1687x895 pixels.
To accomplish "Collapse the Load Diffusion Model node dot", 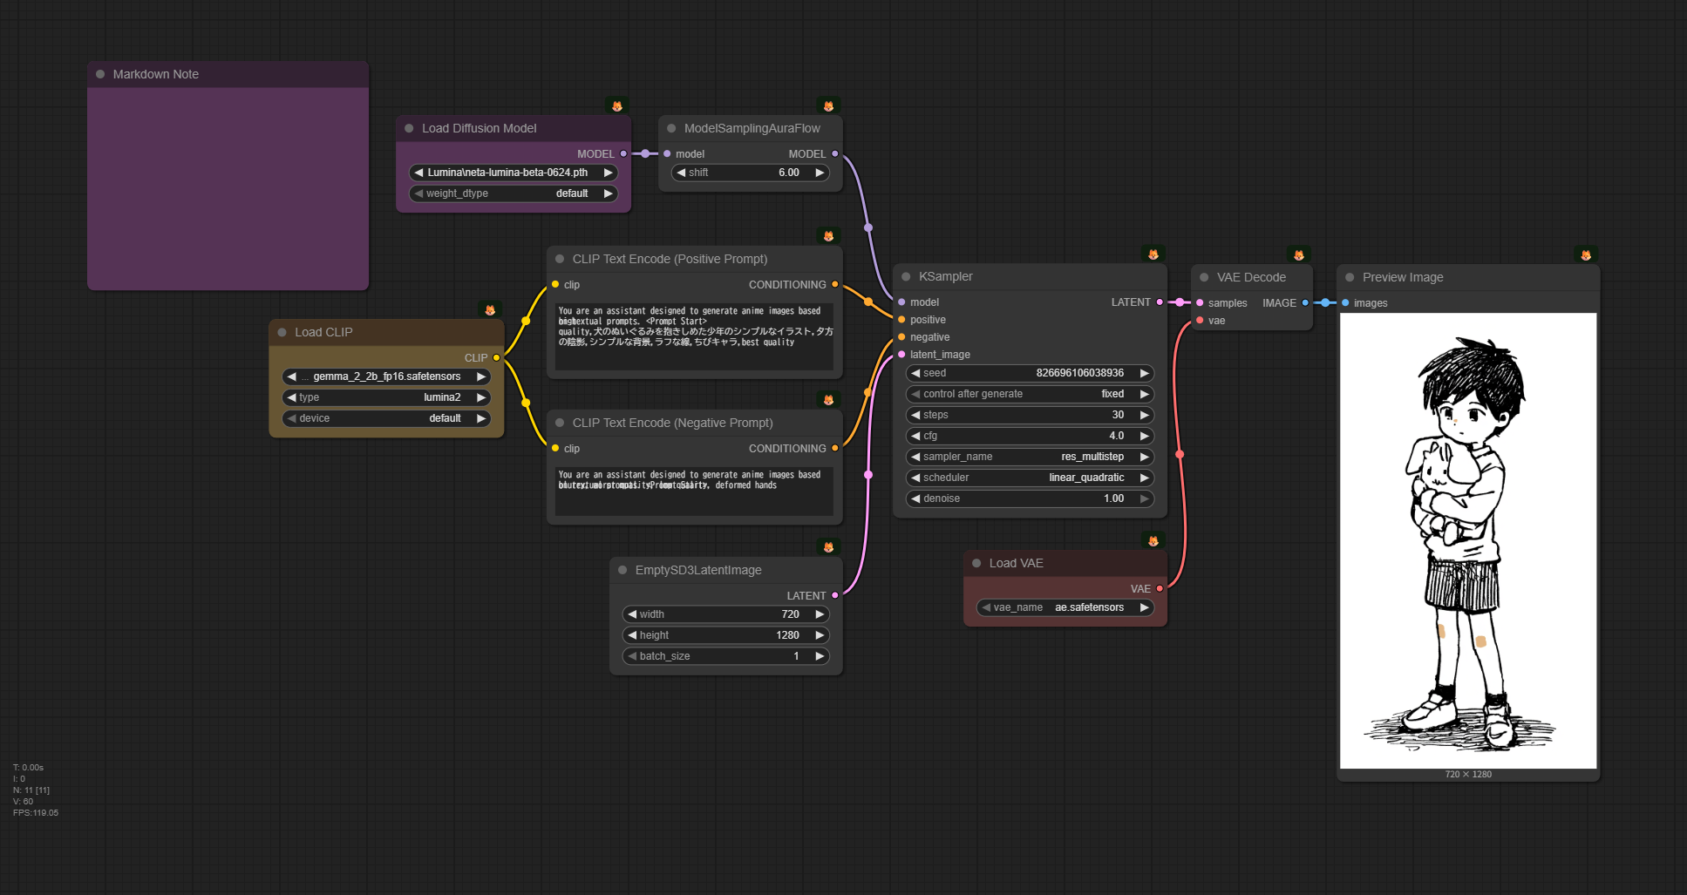I will click(409, 128).
